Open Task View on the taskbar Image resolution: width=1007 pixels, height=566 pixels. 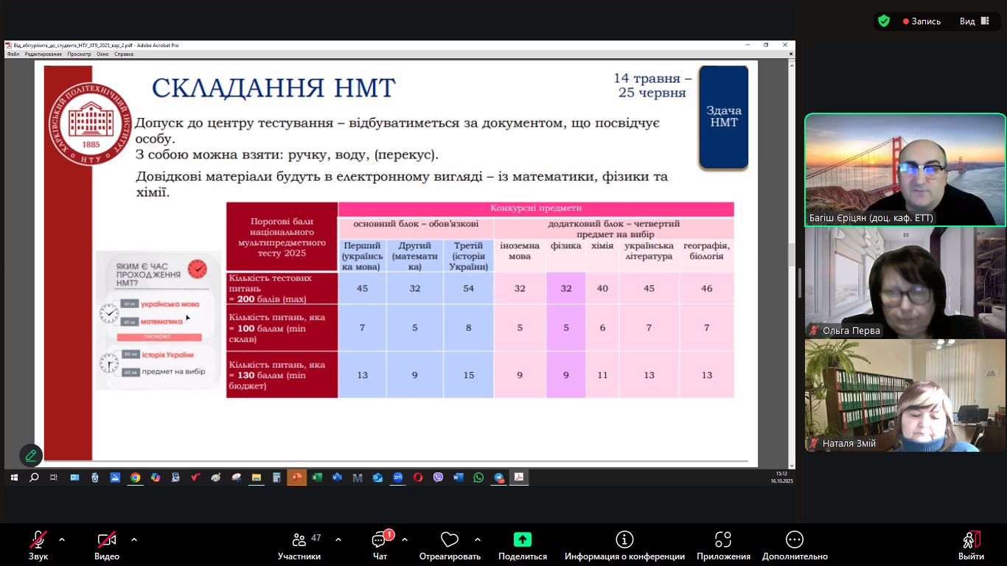[x=54, y=478]
